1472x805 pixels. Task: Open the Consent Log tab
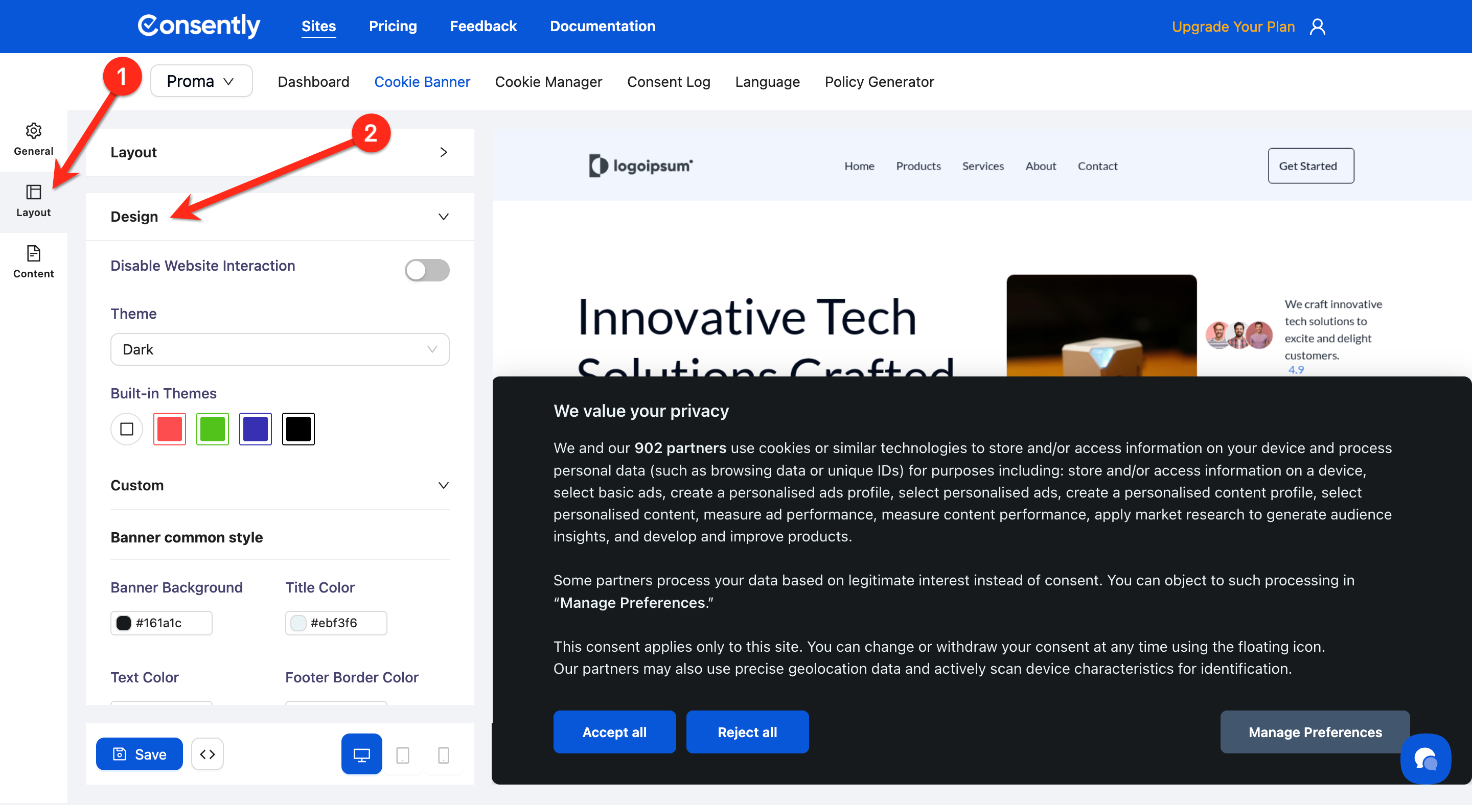point(668,82)
